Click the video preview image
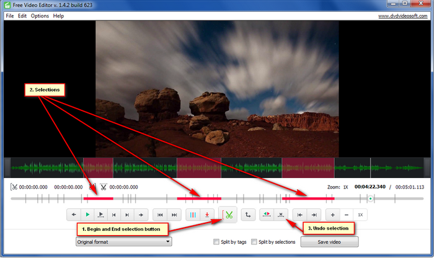Viewport: 434px width, 258px height. tap(217, 89)
